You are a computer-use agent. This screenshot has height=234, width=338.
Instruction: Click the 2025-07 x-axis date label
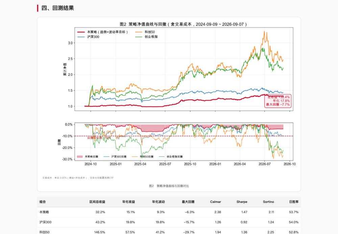(x=165, y=164)
